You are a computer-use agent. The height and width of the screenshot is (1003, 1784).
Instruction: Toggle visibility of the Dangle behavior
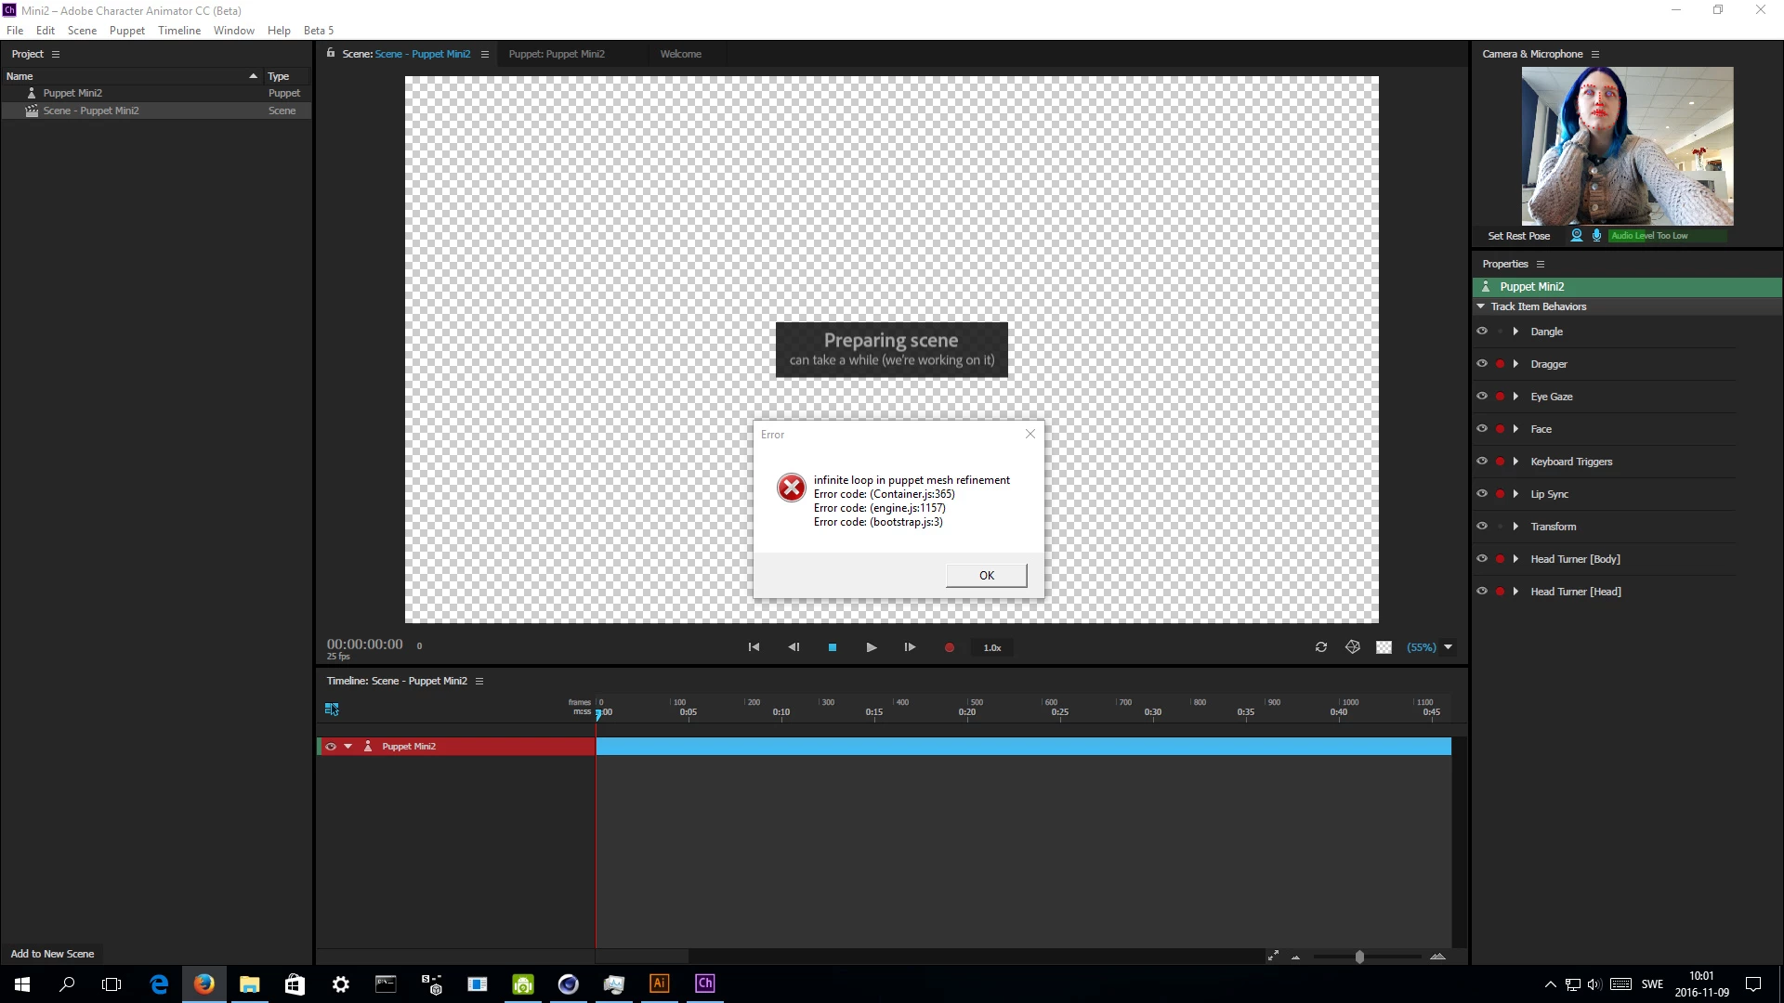pos(1482,331)
